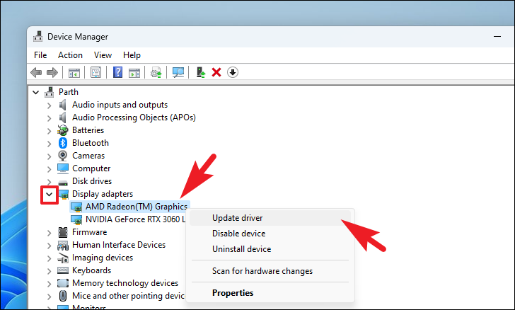Click the Keyboards category icon

pyautogui.click(x=63, y=270)
